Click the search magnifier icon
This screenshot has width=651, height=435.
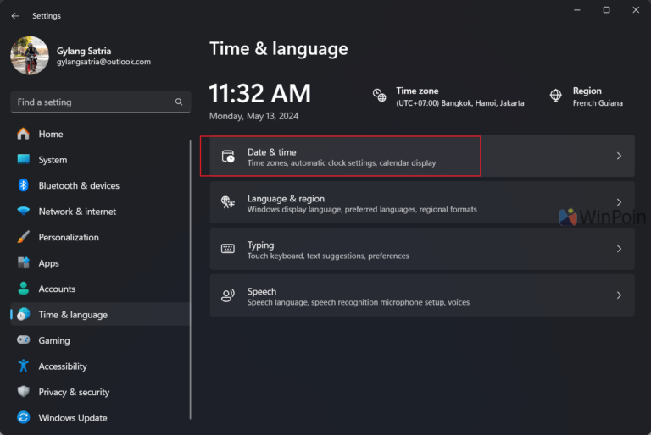(179, 102)
